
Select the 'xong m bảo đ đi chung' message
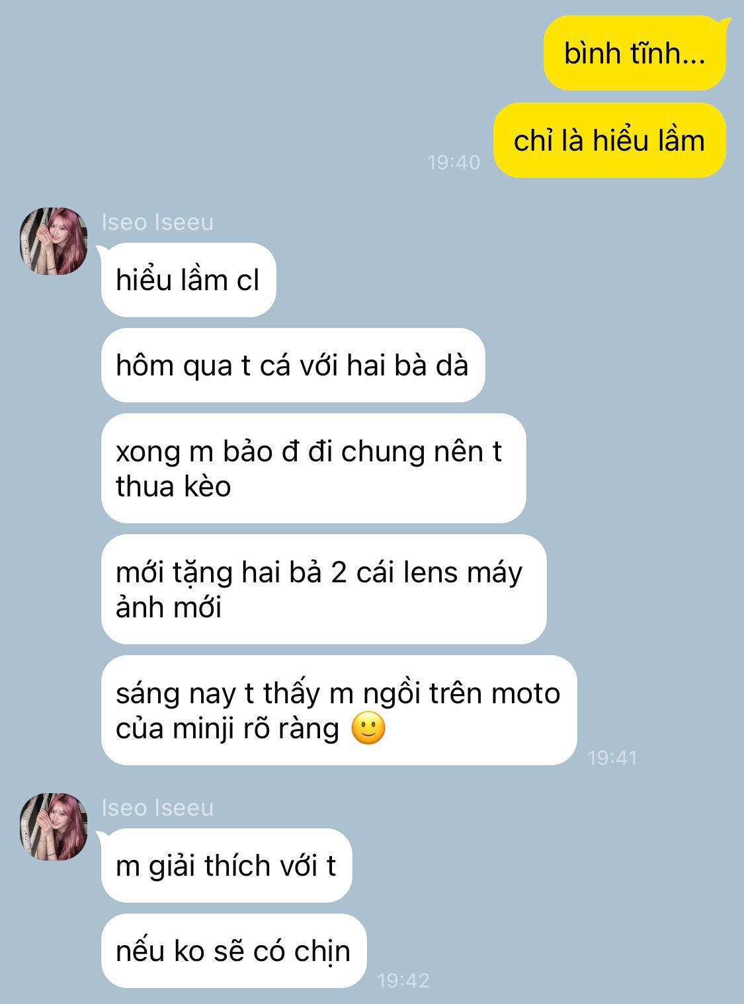pyautogui.click(x=313, y=469)
